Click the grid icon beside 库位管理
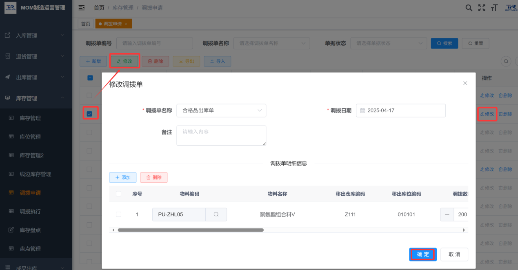 pos(11,137)
